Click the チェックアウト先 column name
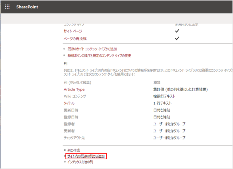The image size is (233, 169). [75, 138]
